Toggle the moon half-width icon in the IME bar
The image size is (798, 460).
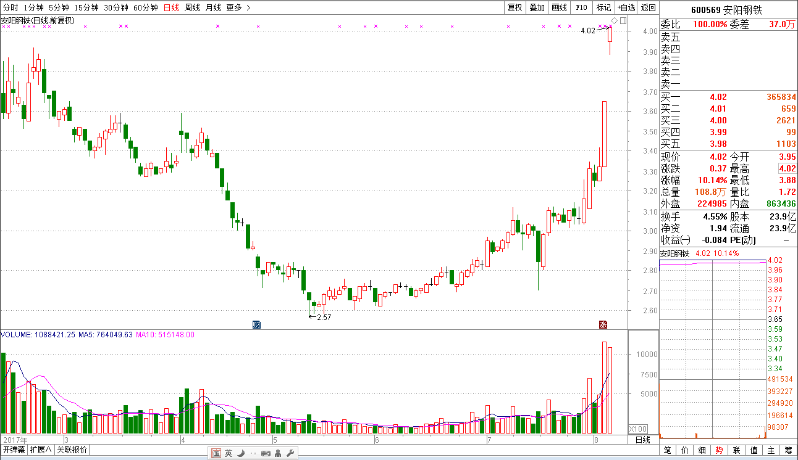[x=241, y=453]
